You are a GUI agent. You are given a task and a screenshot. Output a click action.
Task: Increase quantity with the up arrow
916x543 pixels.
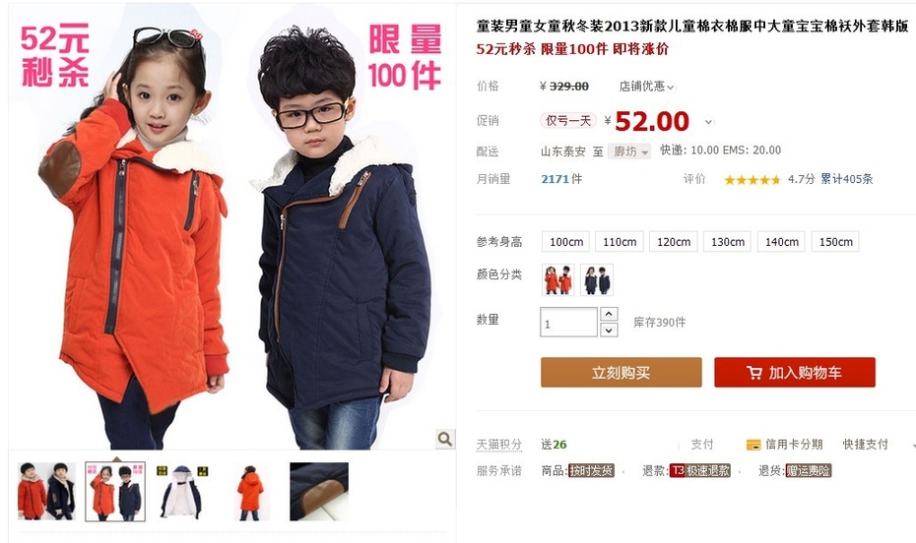coord(608,314)
